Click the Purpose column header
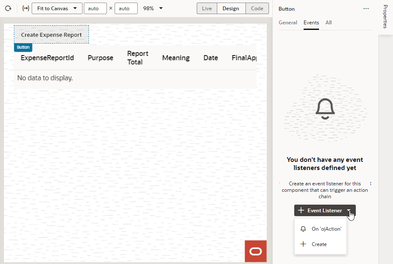 click(x=100, y=58)
